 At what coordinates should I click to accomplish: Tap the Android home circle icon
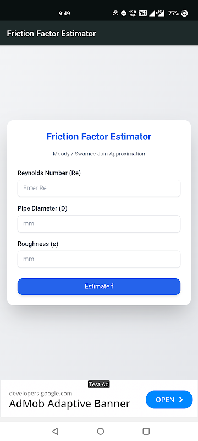101,431
